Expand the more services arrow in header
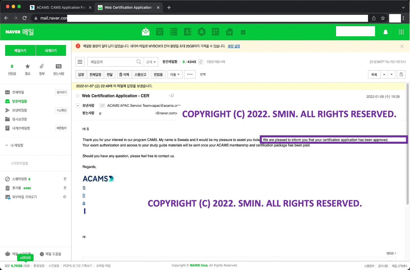 243,32
